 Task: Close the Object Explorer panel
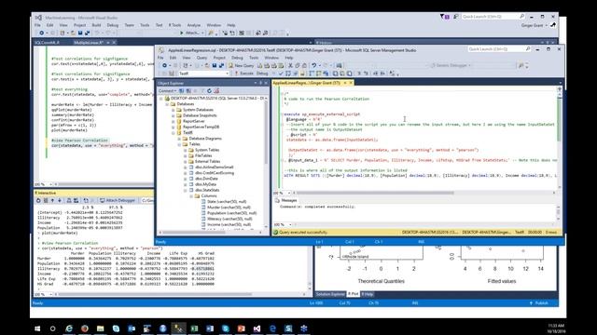pyautogui.click(x=266, y=83)
